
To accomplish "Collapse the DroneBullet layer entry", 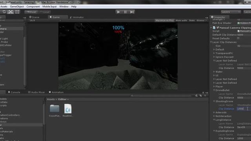I will click(x=214, y=90).
